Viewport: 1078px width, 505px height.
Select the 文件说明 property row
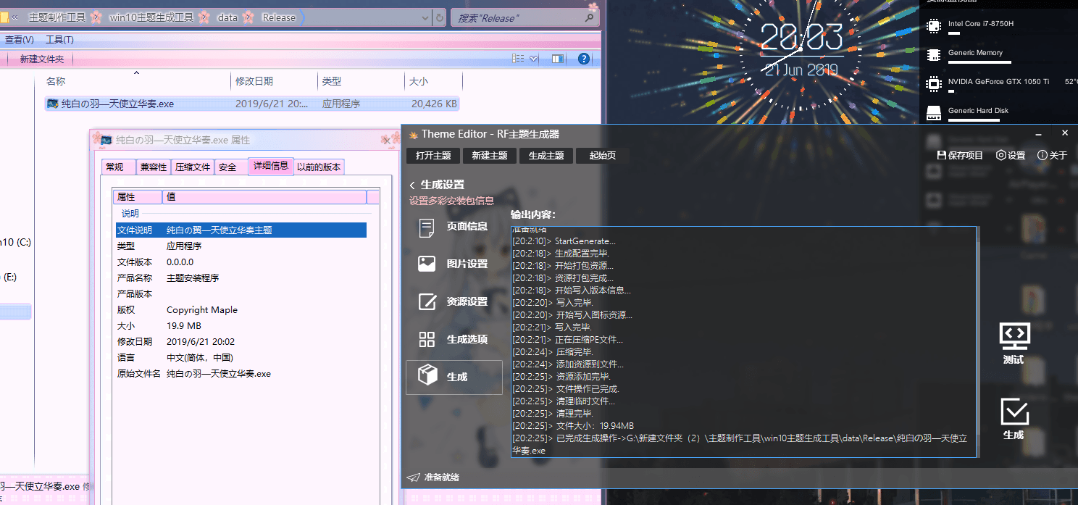tap(241, 230)
